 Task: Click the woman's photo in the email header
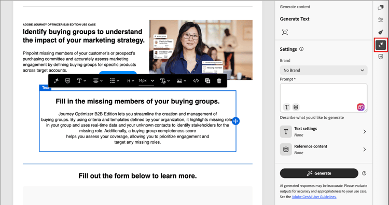click(x=201, y=50)
